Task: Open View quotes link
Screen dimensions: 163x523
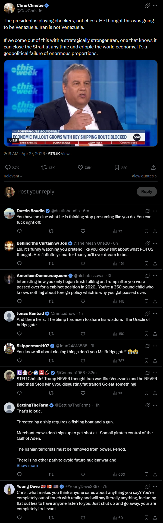Action: (x=144, y=176)
